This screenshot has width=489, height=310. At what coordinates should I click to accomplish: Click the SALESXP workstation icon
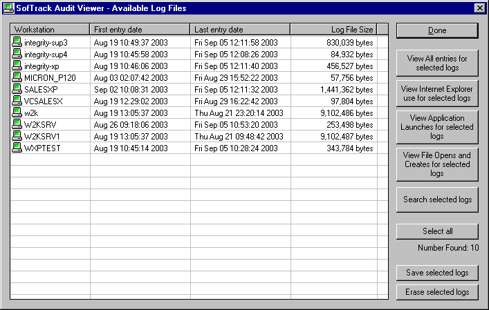point(17,89)
